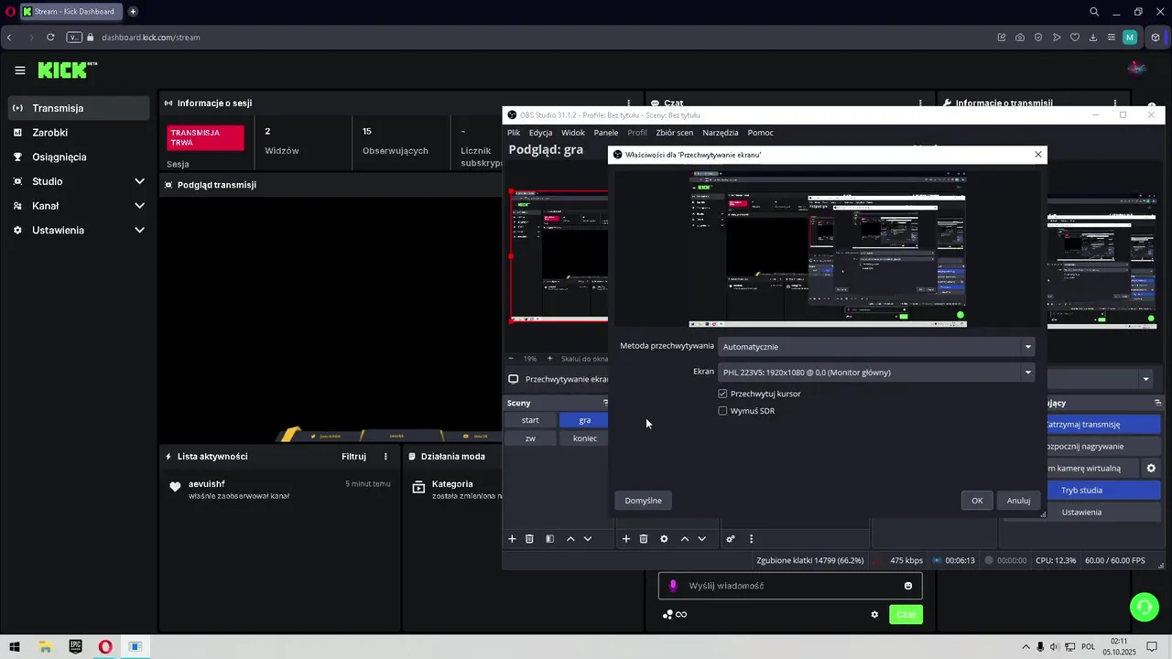The height and width of the screenshot is (659, 1172).
Task: Select the zw scene
Action: click(530, 438)
